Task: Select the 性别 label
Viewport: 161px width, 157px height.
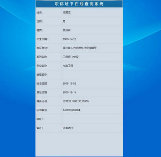Action: click(39, 21)
